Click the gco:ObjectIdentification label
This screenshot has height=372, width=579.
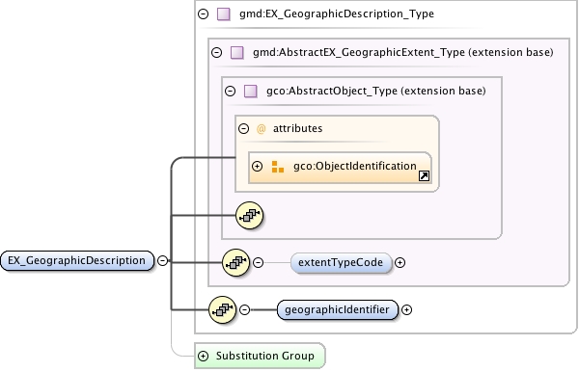355,167
